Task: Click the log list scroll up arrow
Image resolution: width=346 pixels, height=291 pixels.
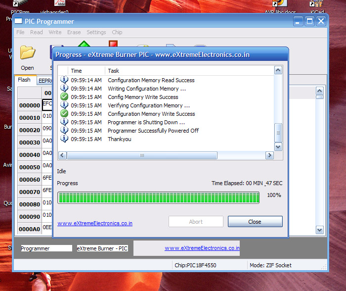Action: [x=278, y=70]
